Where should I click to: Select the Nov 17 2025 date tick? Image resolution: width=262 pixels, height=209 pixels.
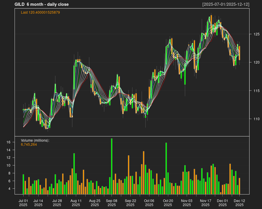pos(206,203)
